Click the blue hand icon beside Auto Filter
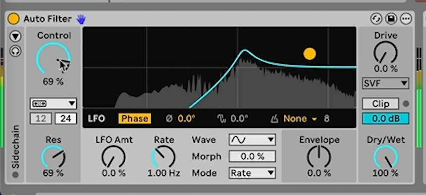 point(81,19)
